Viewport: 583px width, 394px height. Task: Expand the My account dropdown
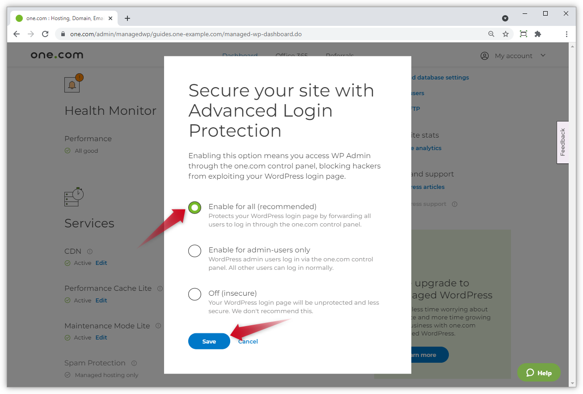pos(513,56)
